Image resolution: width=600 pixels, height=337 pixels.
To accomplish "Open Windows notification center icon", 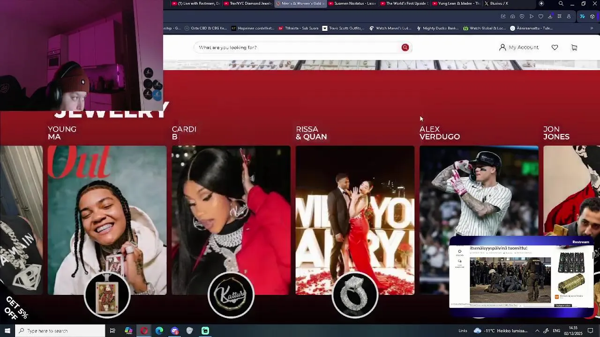I will 591,331.
